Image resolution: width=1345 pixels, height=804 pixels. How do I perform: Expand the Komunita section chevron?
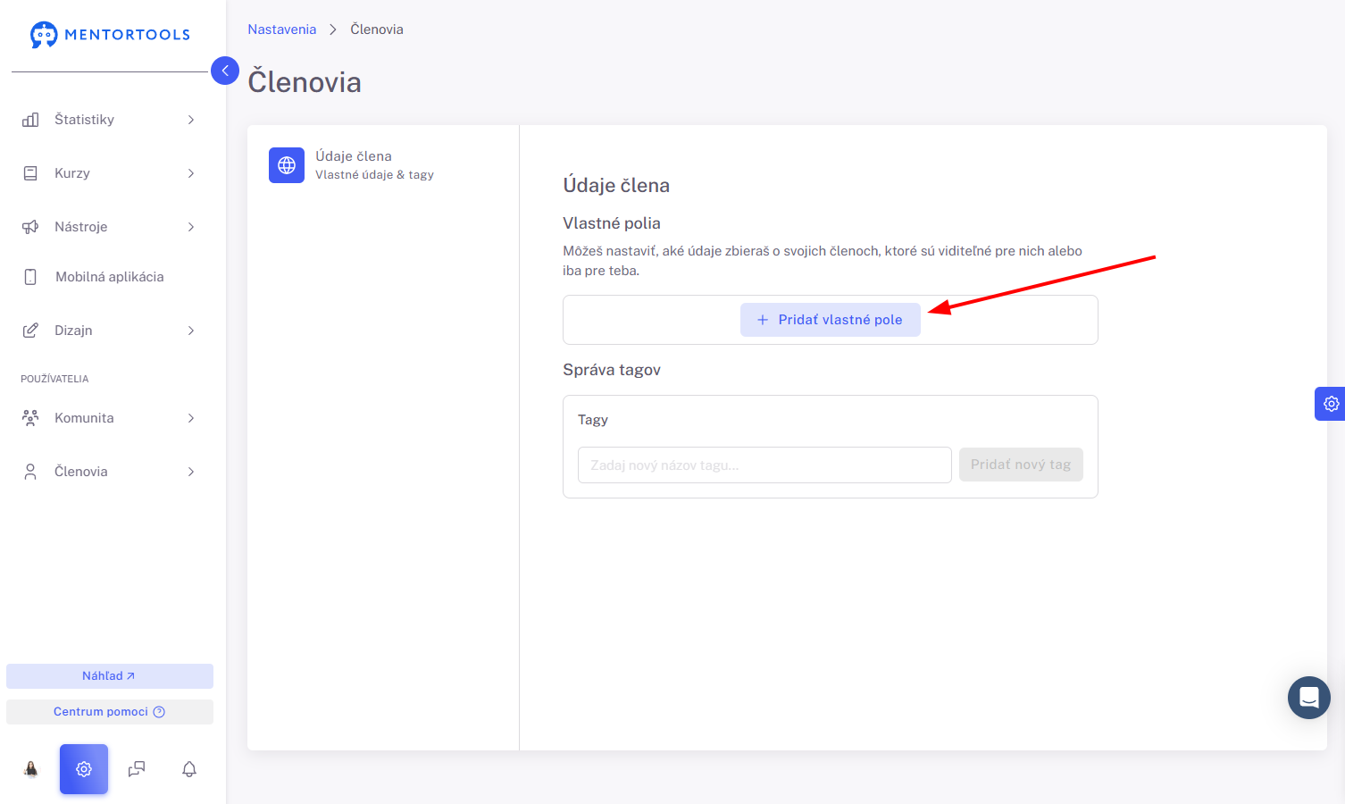point(191,418)
